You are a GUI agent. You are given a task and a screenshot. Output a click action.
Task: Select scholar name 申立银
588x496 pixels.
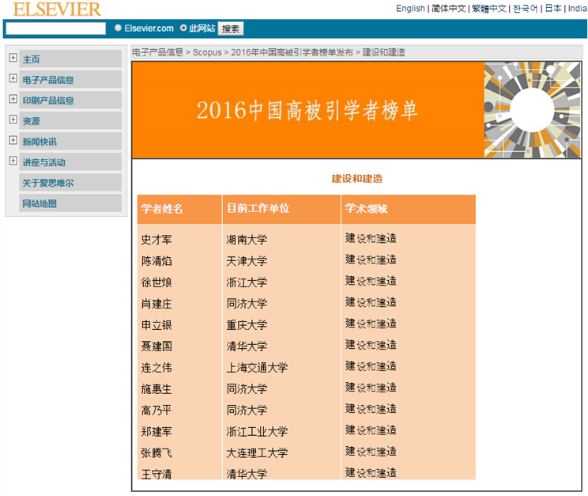point(156,325)
